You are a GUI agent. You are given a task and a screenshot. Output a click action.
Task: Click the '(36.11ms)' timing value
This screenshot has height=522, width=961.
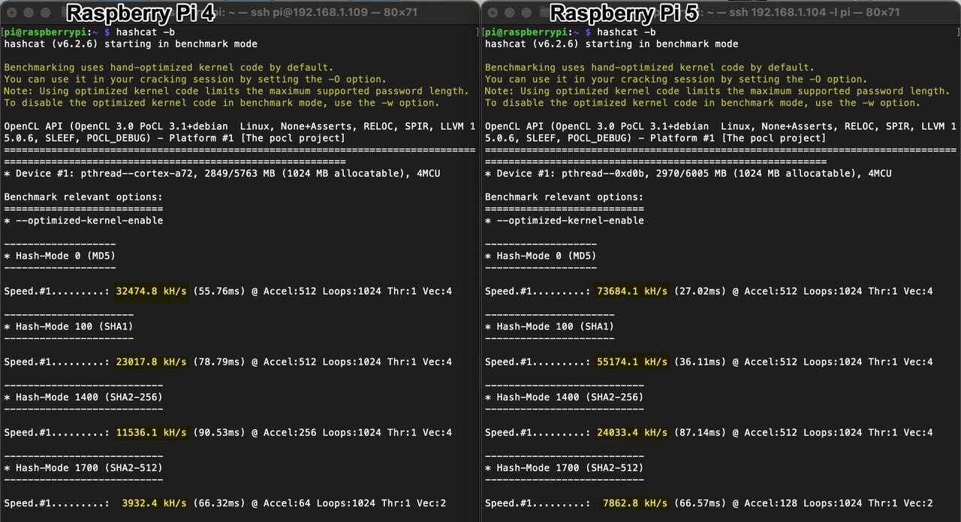pyautogui.click(x=700, y=361)
